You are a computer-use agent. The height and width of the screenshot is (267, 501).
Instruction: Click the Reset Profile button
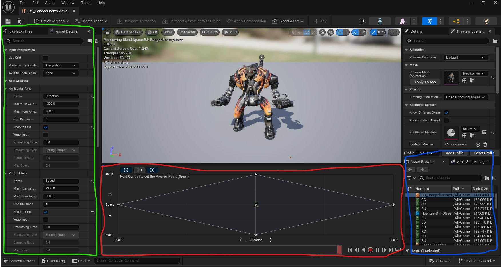click(x=484, y=153)
